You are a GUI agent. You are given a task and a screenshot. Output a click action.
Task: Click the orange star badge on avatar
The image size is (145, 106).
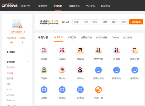tap(20, 27)
